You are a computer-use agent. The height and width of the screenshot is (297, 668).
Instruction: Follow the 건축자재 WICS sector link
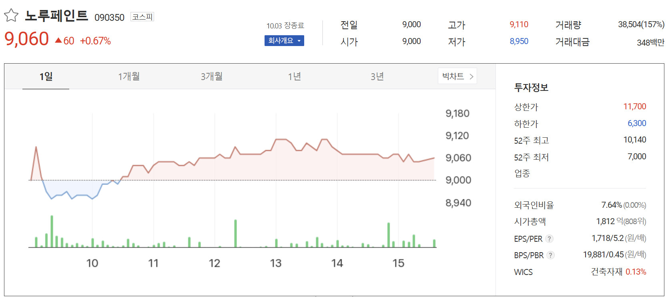607,272
